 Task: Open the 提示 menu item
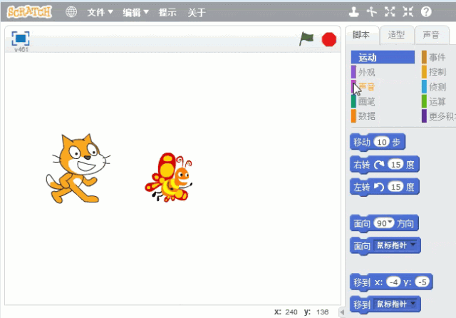(x=167, y=12)
